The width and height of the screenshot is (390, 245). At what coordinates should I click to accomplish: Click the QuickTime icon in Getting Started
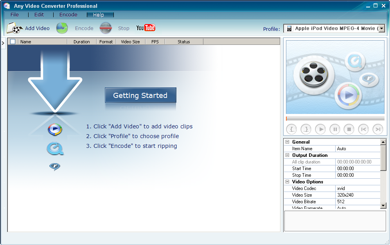(55, 149)
